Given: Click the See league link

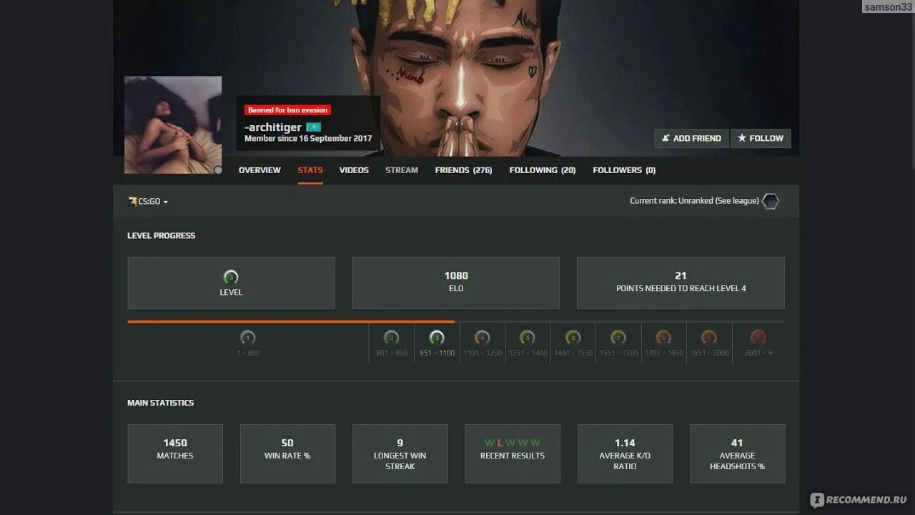Looking at the screenshot, I should click(736, 201).
